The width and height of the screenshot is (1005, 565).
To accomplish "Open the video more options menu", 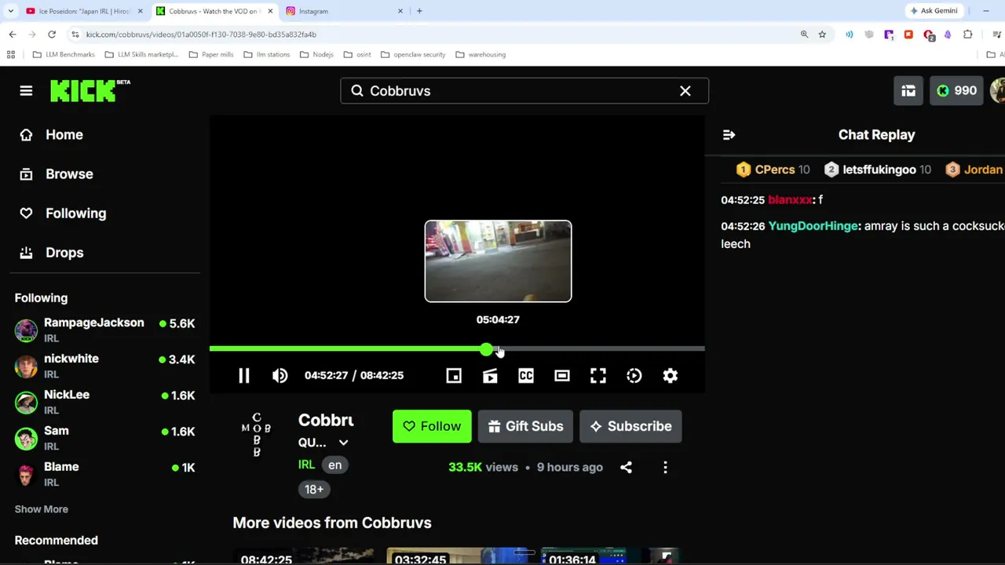I will coord(665,468).
